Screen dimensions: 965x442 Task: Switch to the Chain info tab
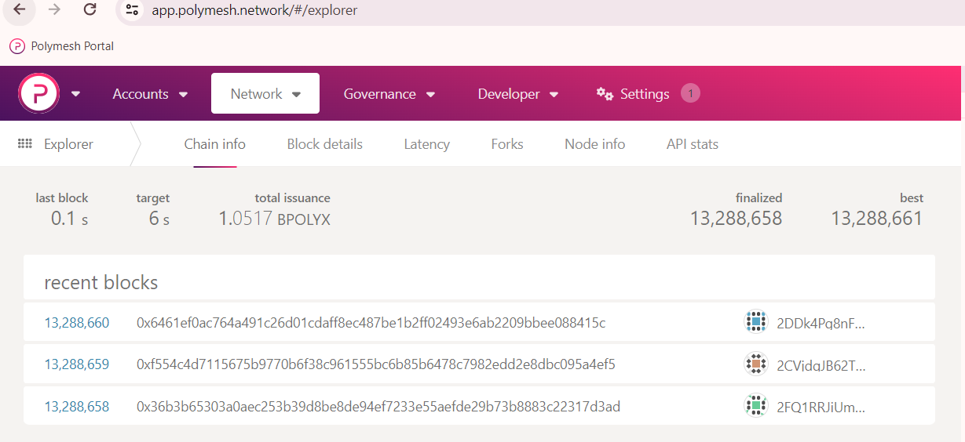(215, 144)
